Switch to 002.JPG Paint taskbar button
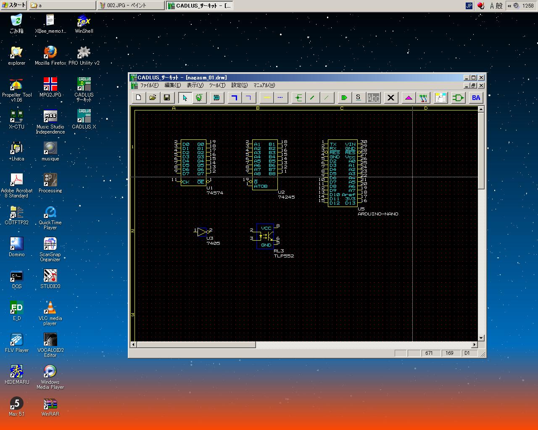 [130, 5]
